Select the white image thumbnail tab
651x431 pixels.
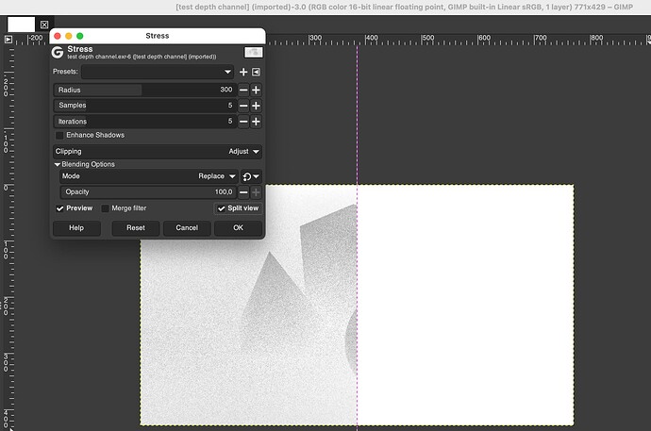pos(21,25)
